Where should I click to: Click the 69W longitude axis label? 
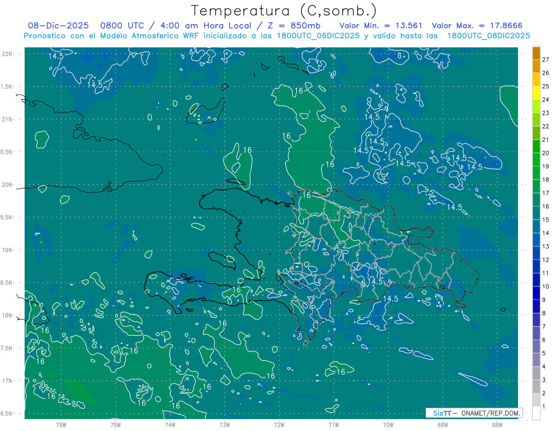442,424
